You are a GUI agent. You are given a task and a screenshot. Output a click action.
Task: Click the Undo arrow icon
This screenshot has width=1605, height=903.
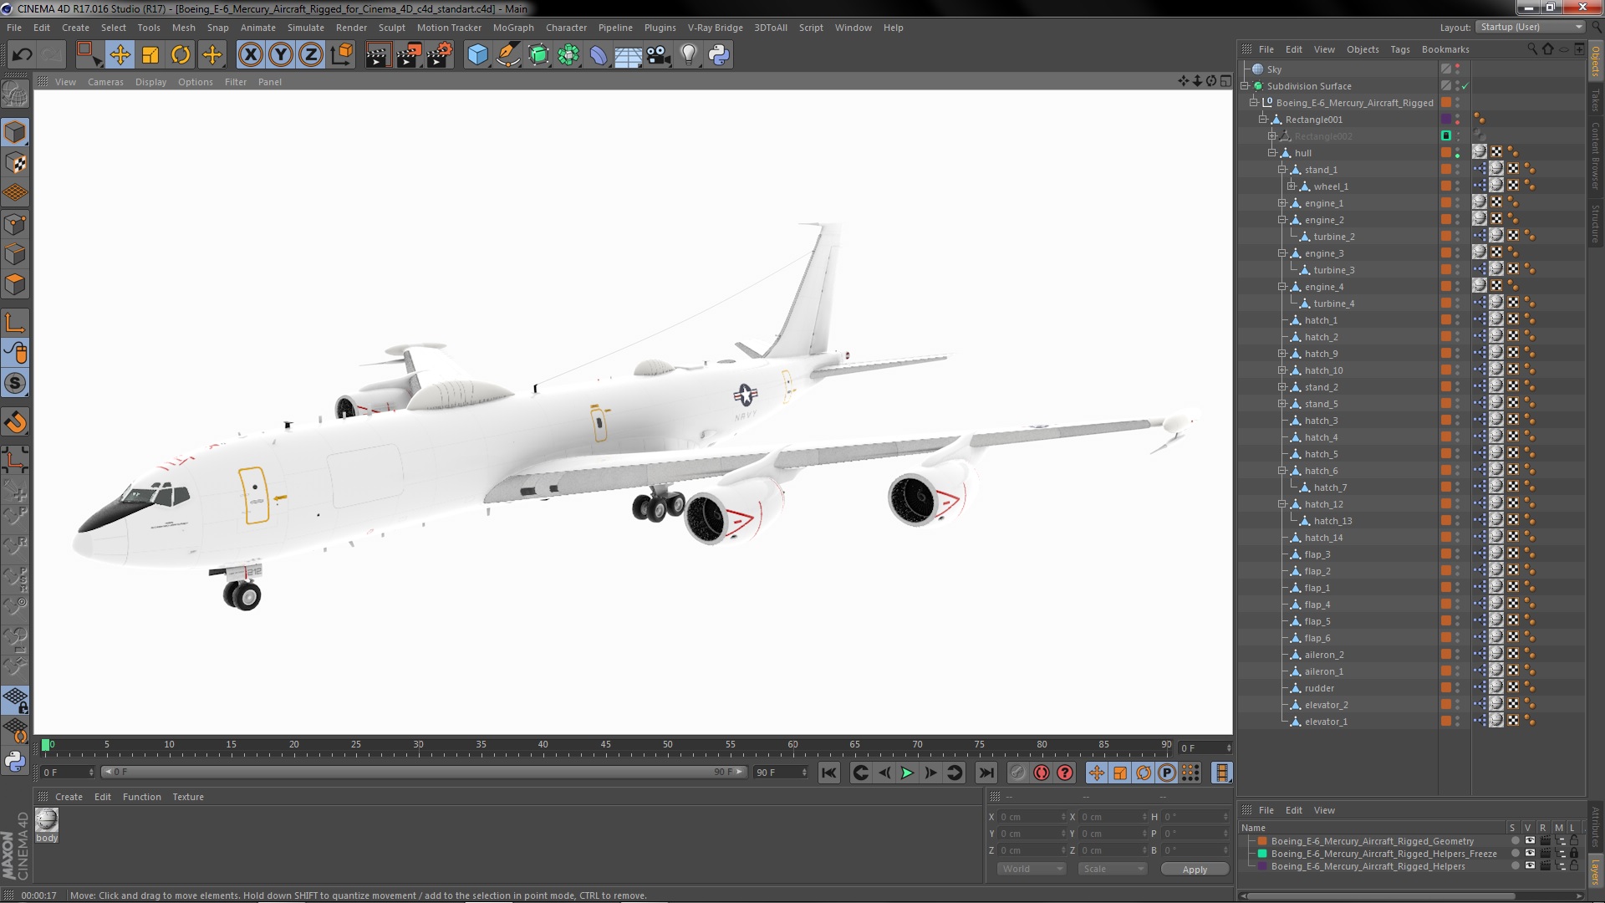(x=22, y=55)
